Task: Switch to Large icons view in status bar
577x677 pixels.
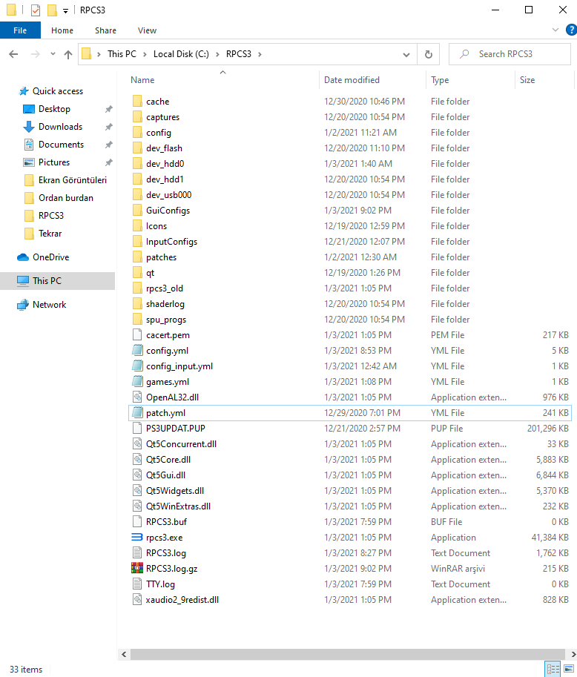Action: point(569,669)
